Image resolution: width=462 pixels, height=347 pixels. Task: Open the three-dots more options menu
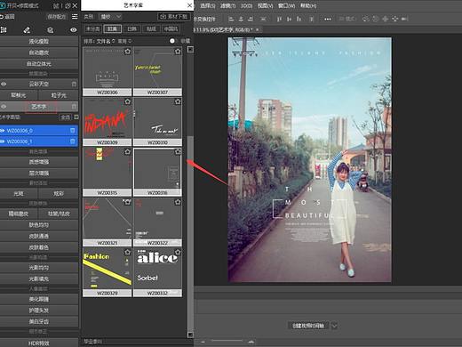click(328, 19)
